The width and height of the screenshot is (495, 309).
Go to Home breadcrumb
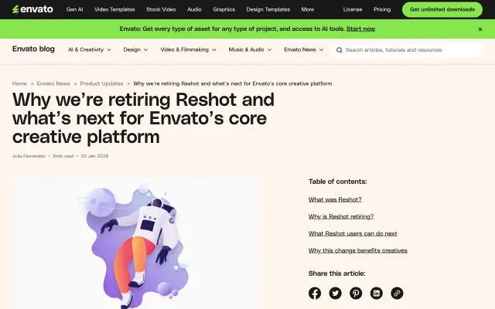[19, 83]
